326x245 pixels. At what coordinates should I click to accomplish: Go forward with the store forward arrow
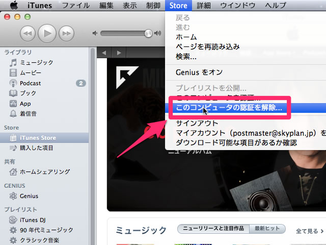pos(119,53)
